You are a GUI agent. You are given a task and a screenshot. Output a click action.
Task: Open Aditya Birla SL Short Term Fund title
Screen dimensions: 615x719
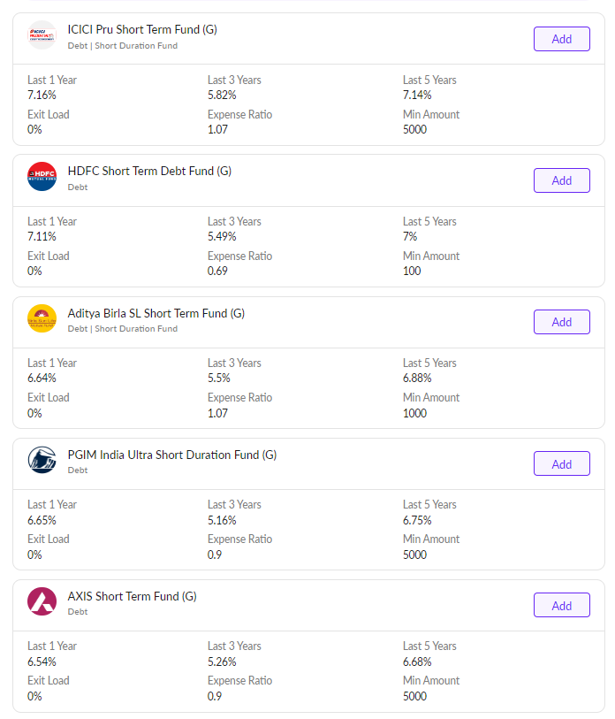156,313
